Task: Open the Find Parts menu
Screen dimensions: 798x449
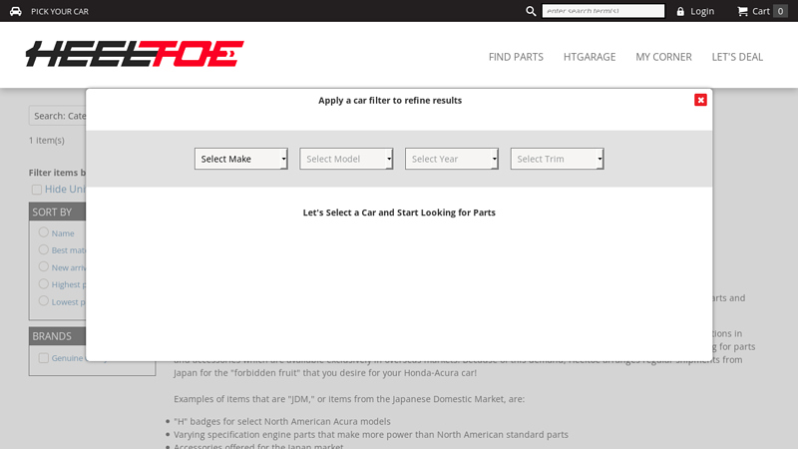Action: pos(516,57)
